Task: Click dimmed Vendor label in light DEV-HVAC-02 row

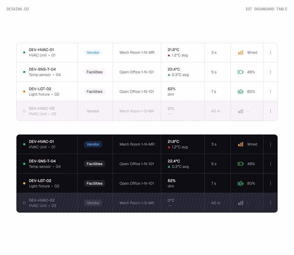Action: [93, 111]
